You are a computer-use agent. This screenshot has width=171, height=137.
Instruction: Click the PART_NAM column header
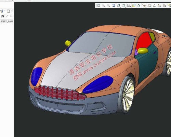click(x=7, y=21)
